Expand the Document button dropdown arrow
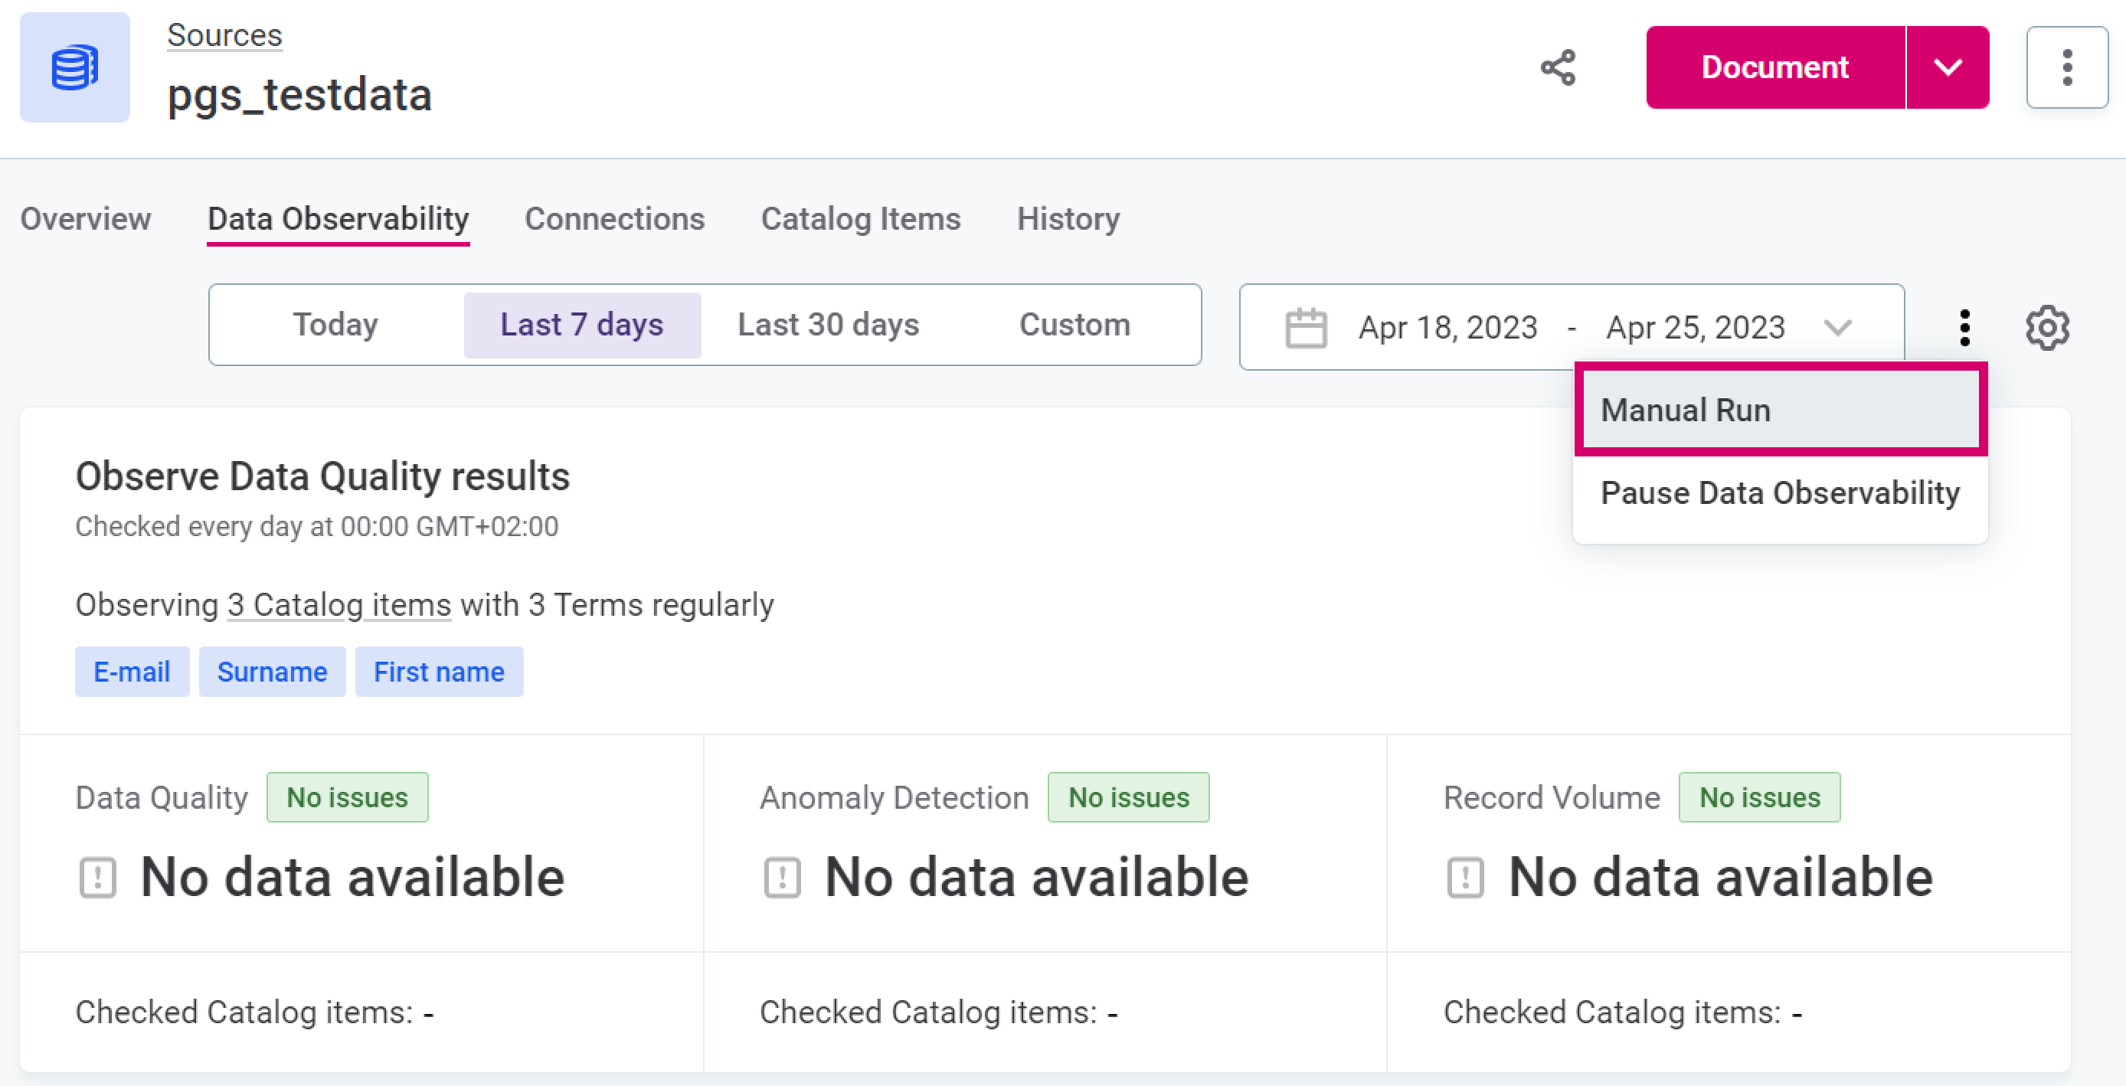This screenshot has width=2126, height=1086. click(x=1947, y=67)
